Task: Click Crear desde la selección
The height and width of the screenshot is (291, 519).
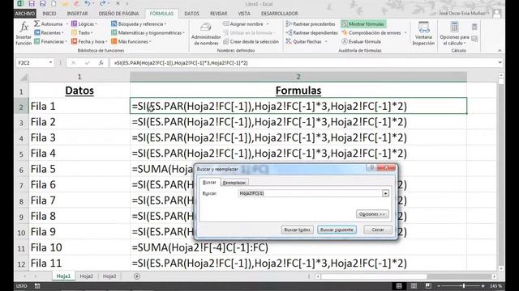Action: (251, 41)
